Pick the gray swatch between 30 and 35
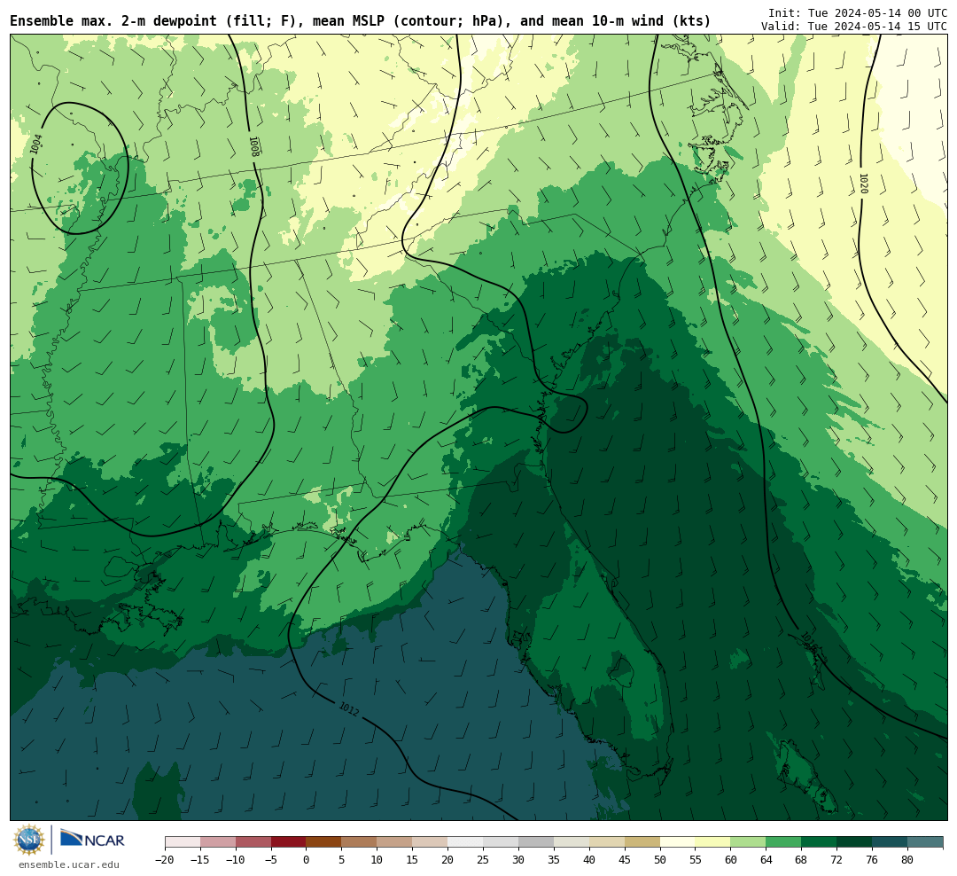The width and height of the screenshot is (957, 876). click(536, 842)
